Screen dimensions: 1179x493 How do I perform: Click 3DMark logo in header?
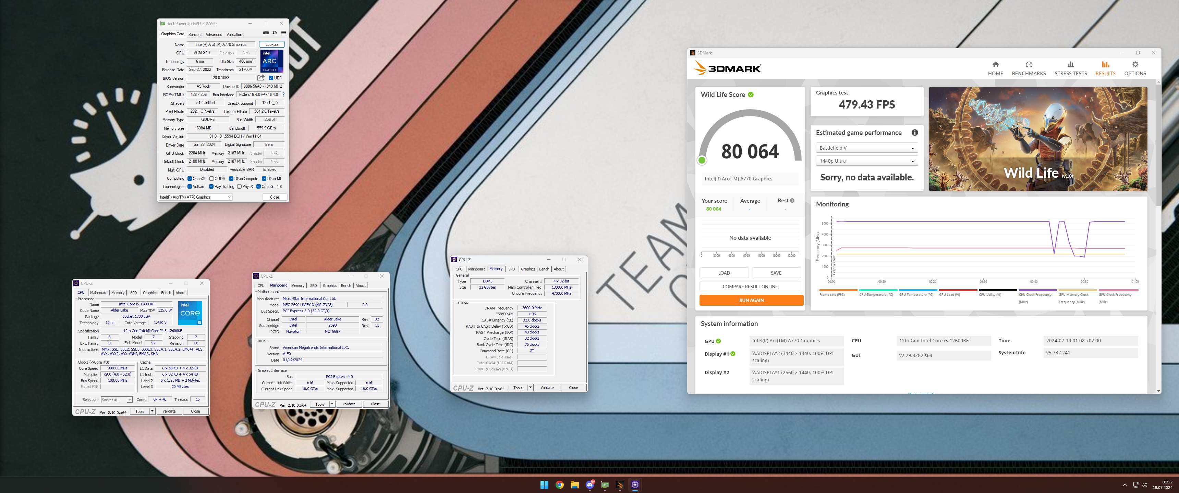click(x=727, y=68)
